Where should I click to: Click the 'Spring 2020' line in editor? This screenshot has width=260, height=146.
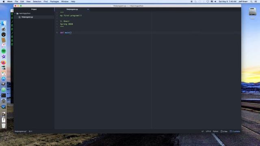66,24
